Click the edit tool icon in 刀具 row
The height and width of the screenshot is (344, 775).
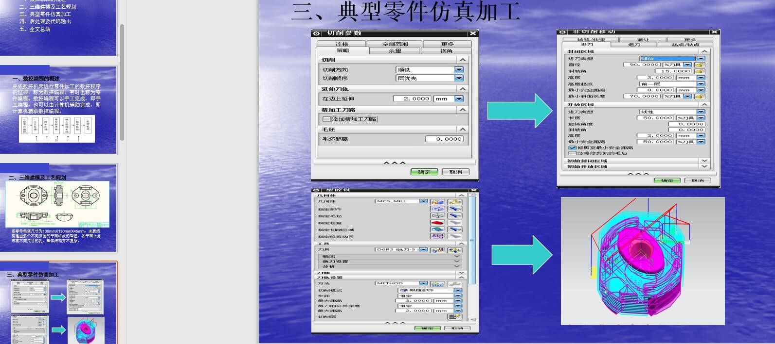454,250
